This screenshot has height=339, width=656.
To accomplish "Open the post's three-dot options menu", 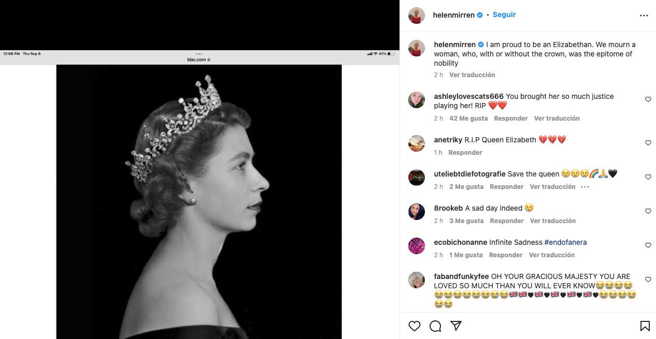I will tap(644, 16).
